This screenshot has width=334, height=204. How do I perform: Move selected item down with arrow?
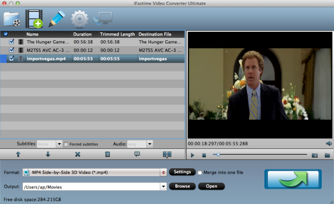[48, 154]
